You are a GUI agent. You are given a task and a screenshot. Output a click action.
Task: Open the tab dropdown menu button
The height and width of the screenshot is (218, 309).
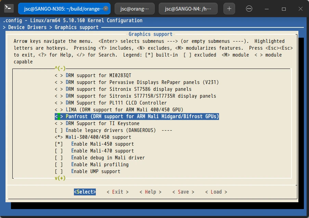(249, 9)
